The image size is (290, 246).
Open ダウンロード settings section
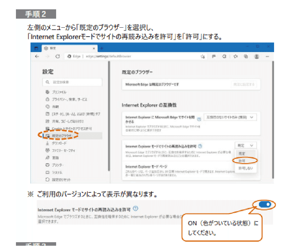[x=56, y=143]
